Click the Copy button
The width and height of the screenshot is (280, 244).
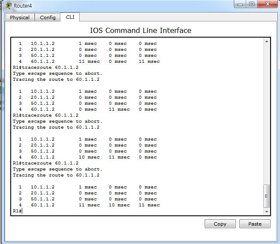220,223
